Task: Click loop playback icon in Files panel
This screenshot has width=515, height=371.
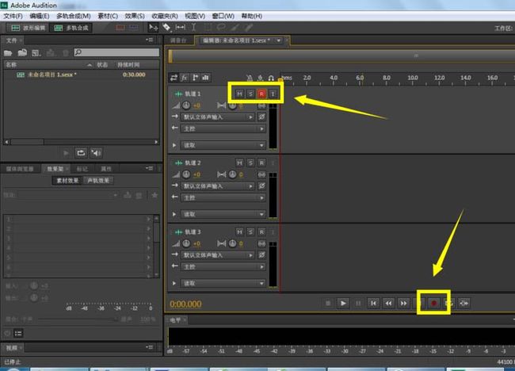Action: point(81,153)
